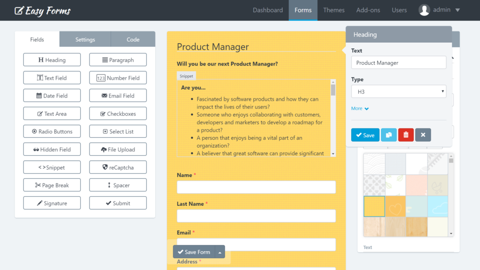Open the Themes section in the navbar

[x=334, y=10]
